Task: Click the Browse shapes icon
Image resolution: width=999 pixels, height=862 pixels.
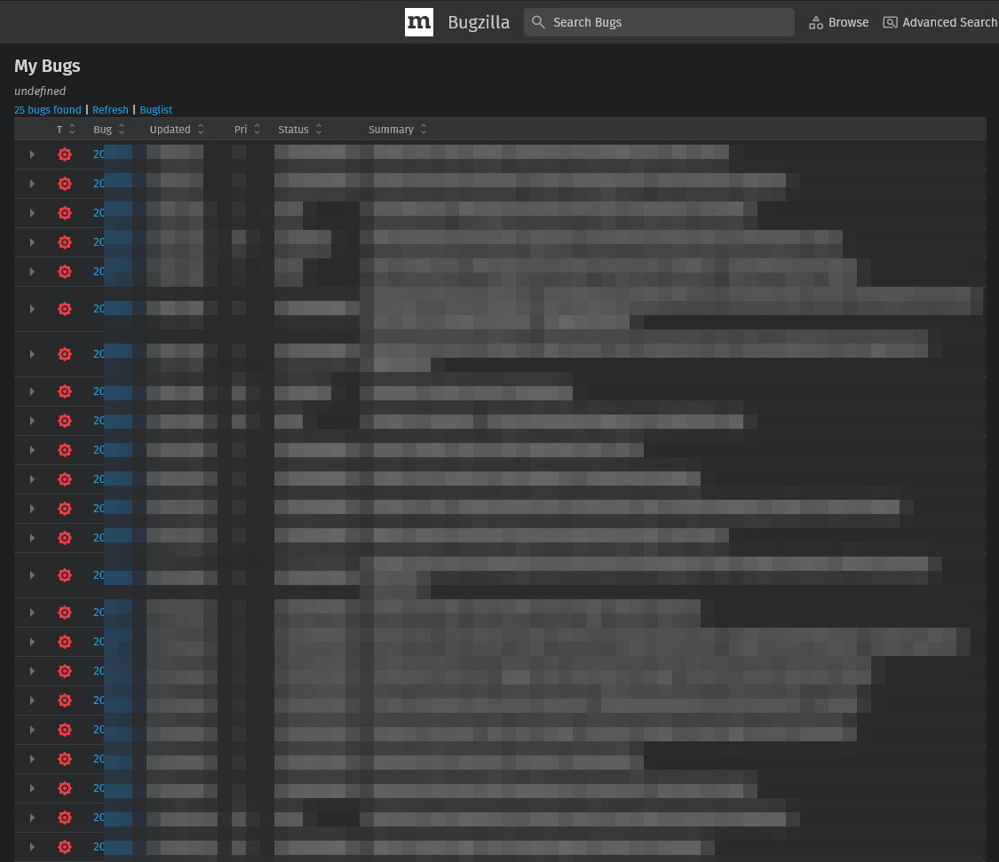Action: pos(815,23)
